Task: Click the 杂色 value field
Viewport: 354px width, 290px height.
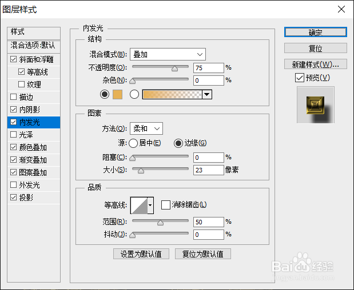Action: 209,80
